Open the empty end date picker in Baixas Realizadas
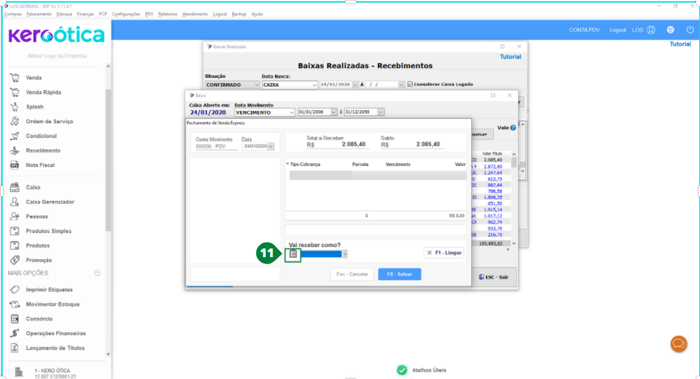The image size is (700, 379). tap(401, 85)
